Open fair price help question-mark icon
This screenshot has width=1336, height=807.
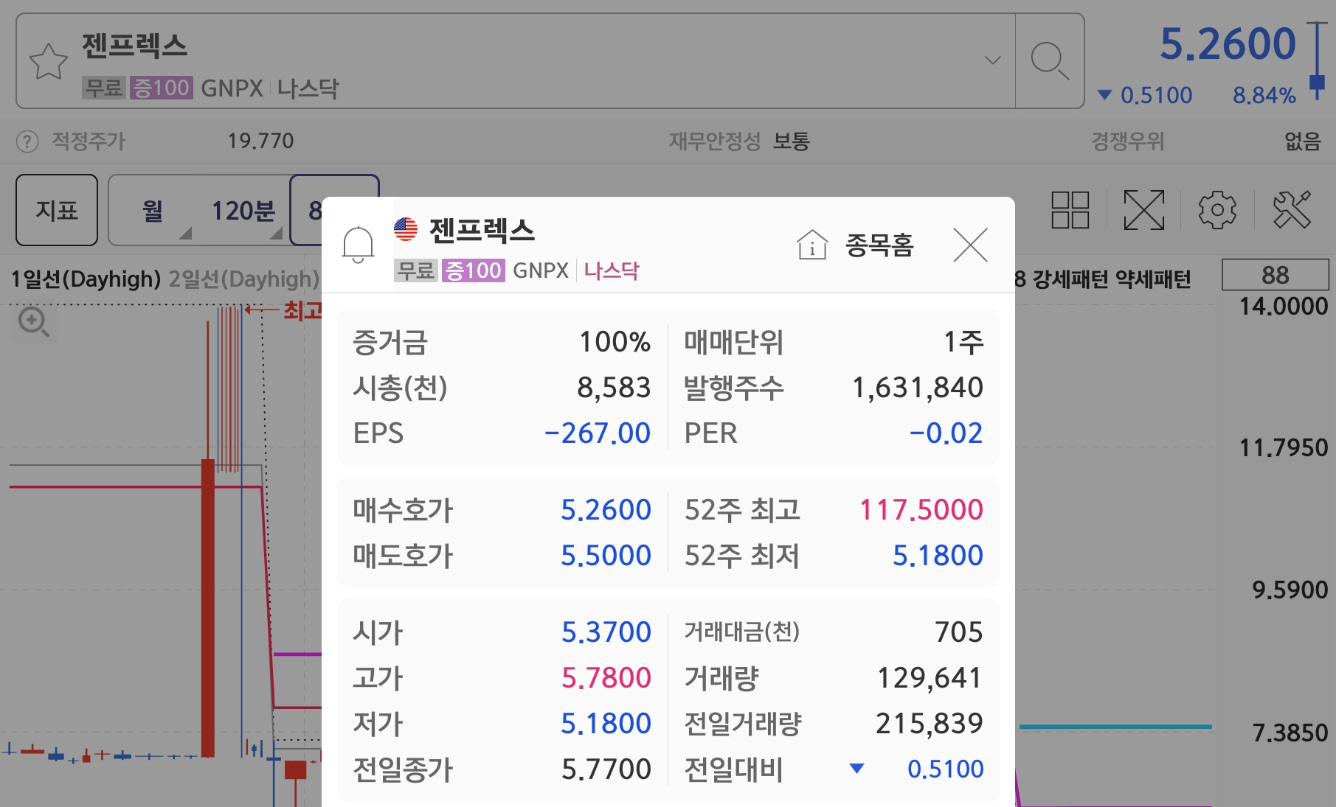click(x=27, y=141)
